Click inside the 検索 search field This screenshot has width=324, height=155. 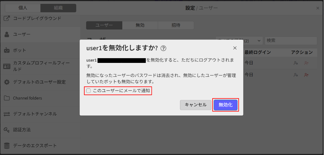(291, 40)
